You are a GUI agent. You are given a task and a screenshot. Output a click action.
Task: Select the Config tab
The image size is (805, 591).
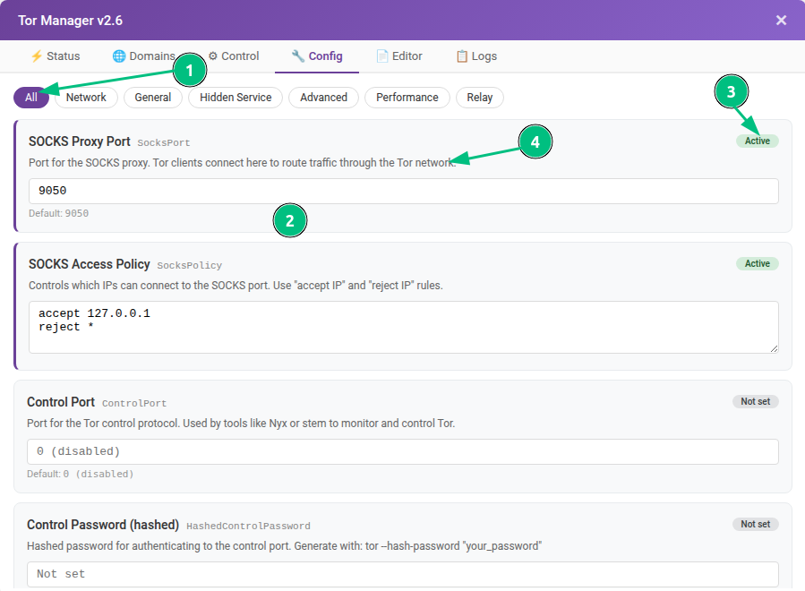click(317, 56)
